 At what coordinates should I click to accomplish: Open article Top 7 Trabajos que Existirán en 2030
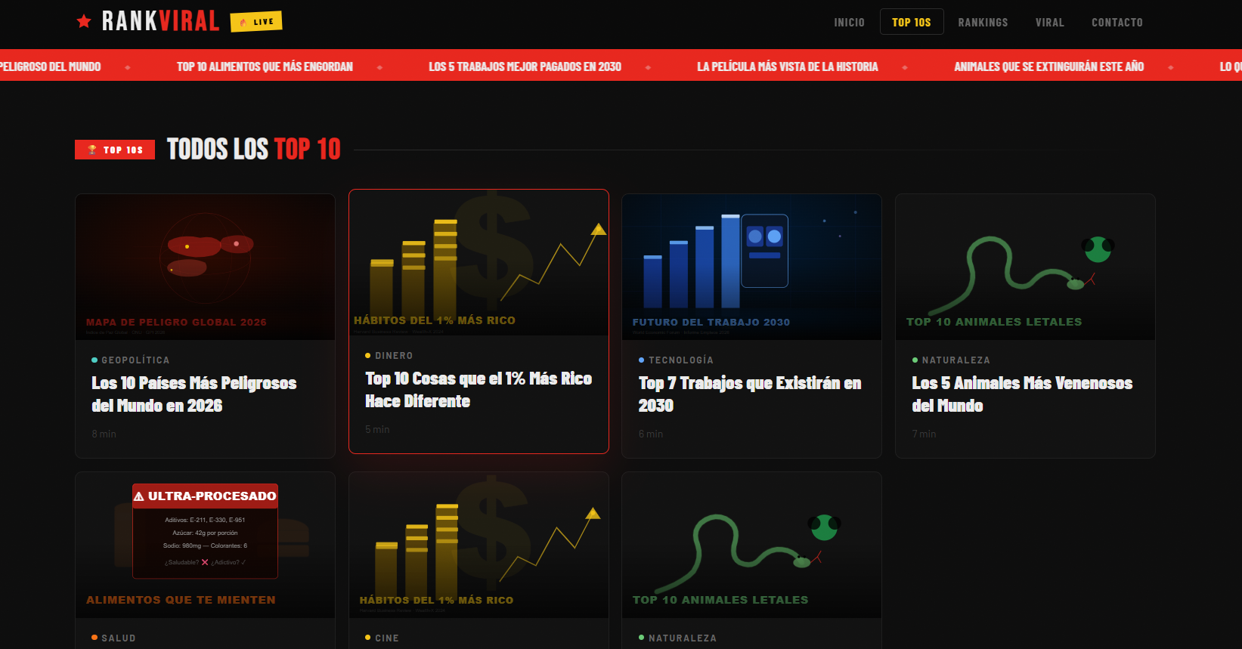pyautogui.click(x=750, y=394)
